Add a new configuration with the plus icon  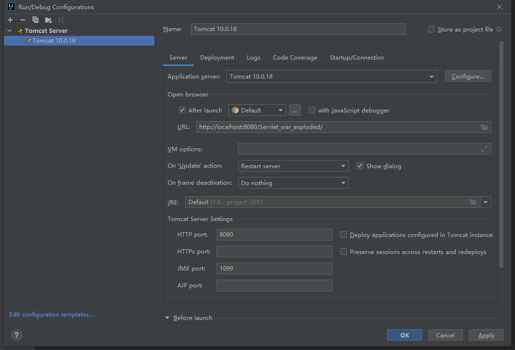click(10, 20)
